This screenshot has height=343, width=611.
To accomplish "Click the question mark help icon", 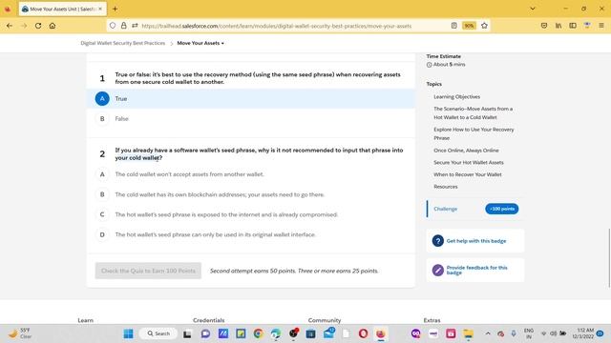I will [x=437, y=241].
